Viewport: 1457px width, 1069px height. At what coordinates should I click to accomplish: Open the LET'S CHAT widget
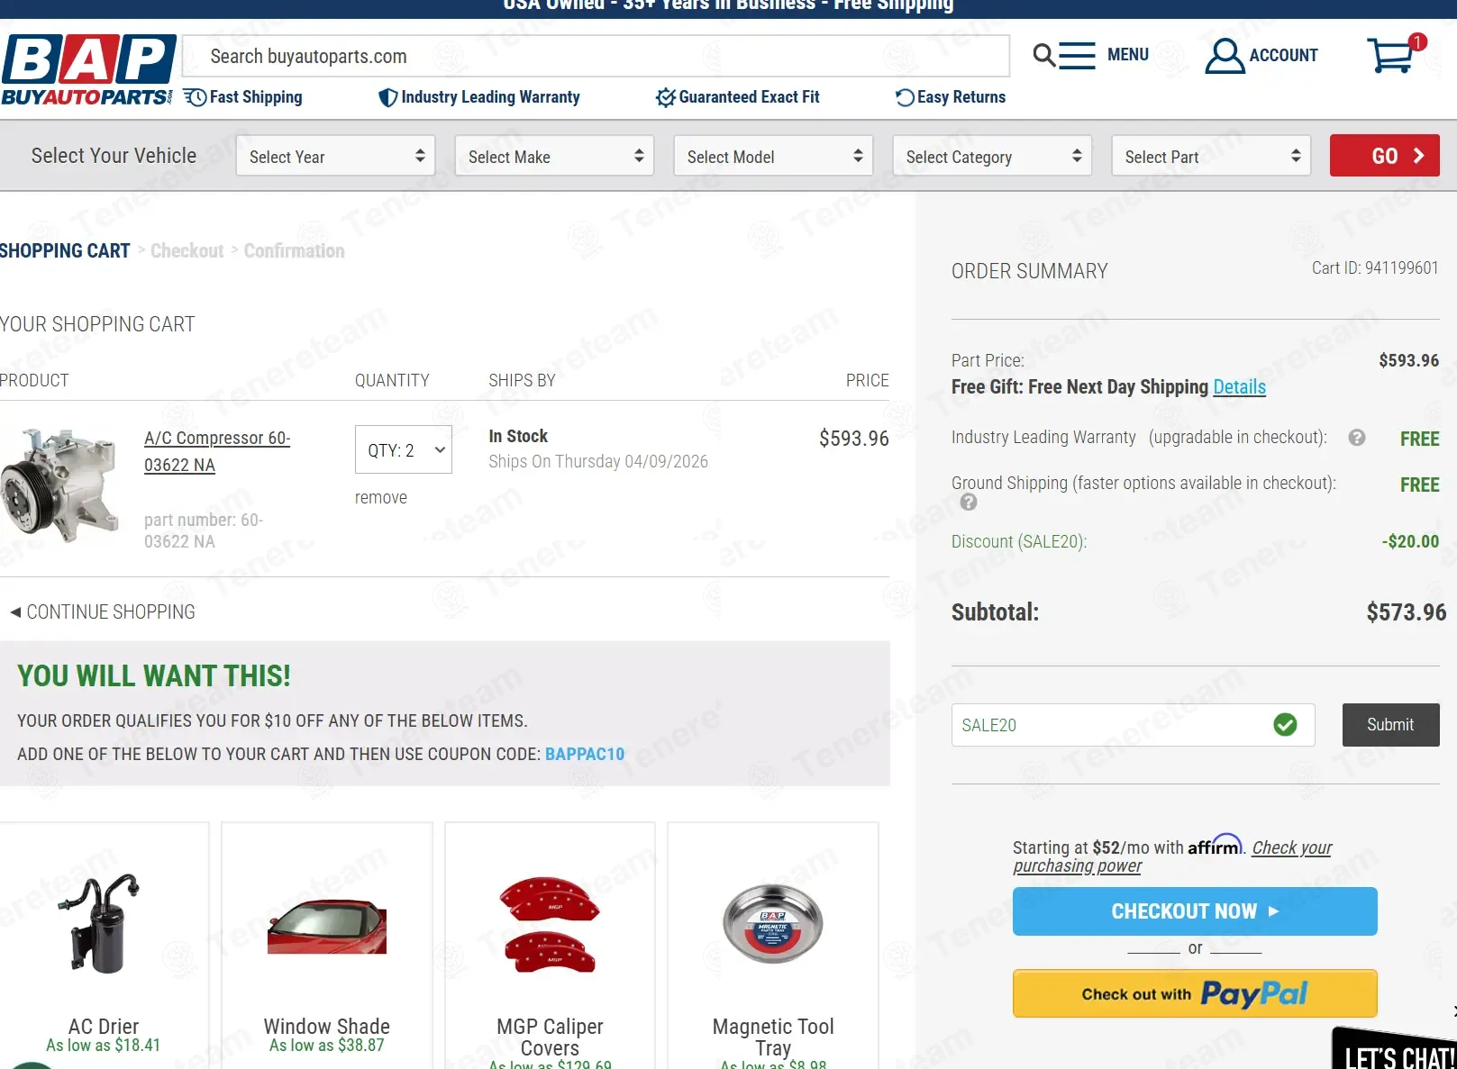tap(1396, 1050)
